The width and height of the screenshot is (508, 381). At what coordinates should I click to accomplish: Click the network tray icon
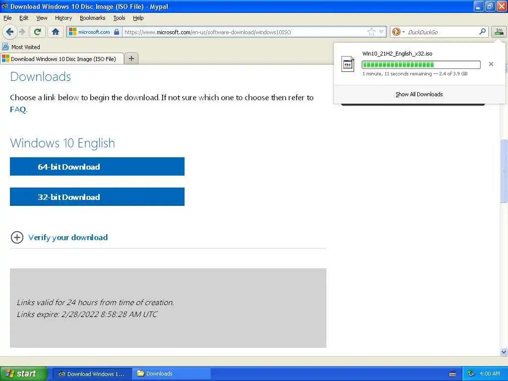click(471, 374)
